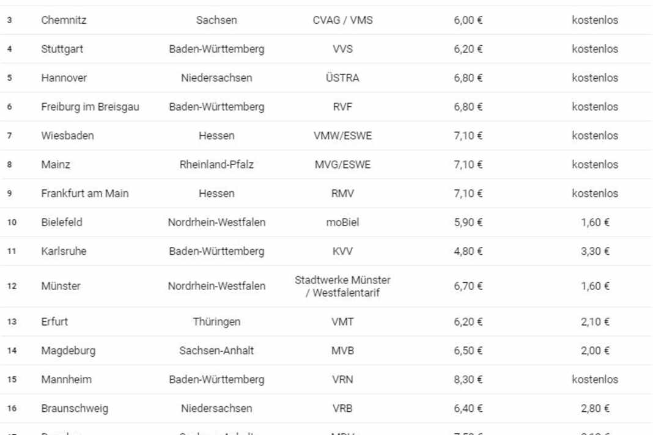Click Thüringen in the state column

pyautogui.click(x=216, y=321)
